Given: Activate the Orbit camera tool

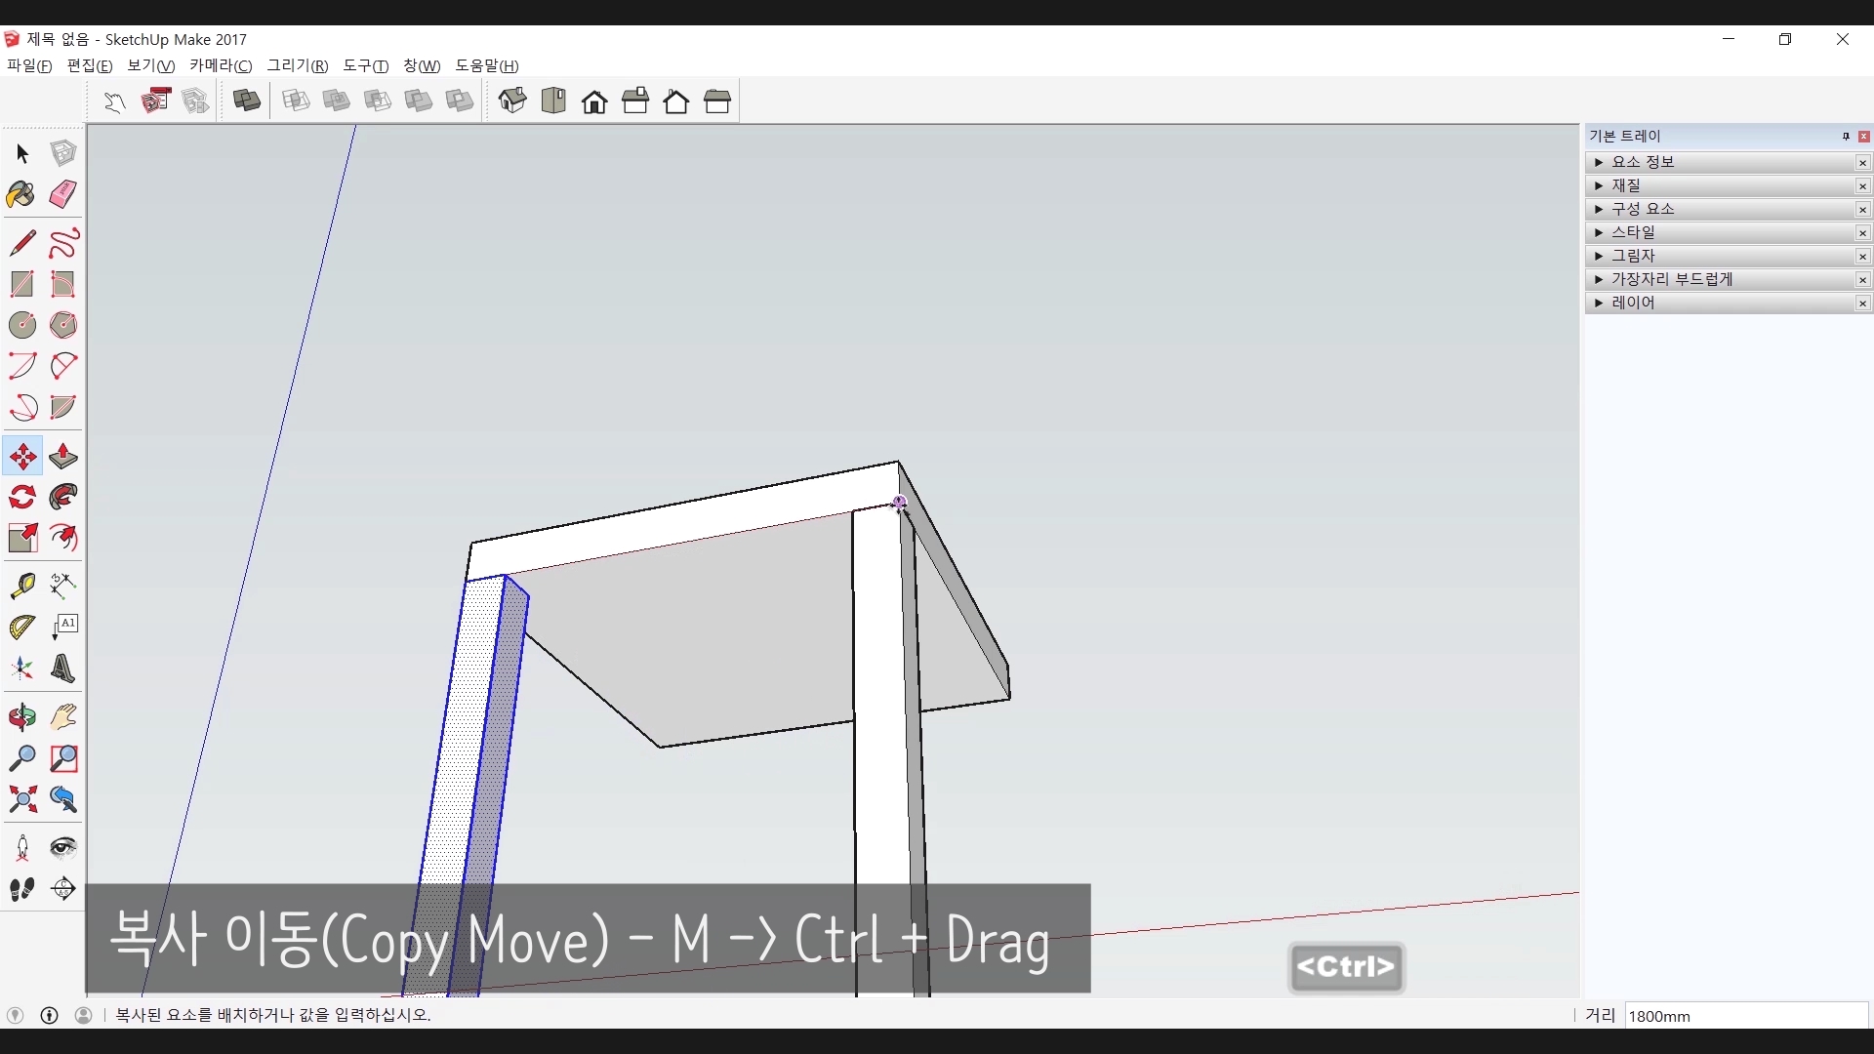Looking at the screenshot, I should tap(22, 717).
